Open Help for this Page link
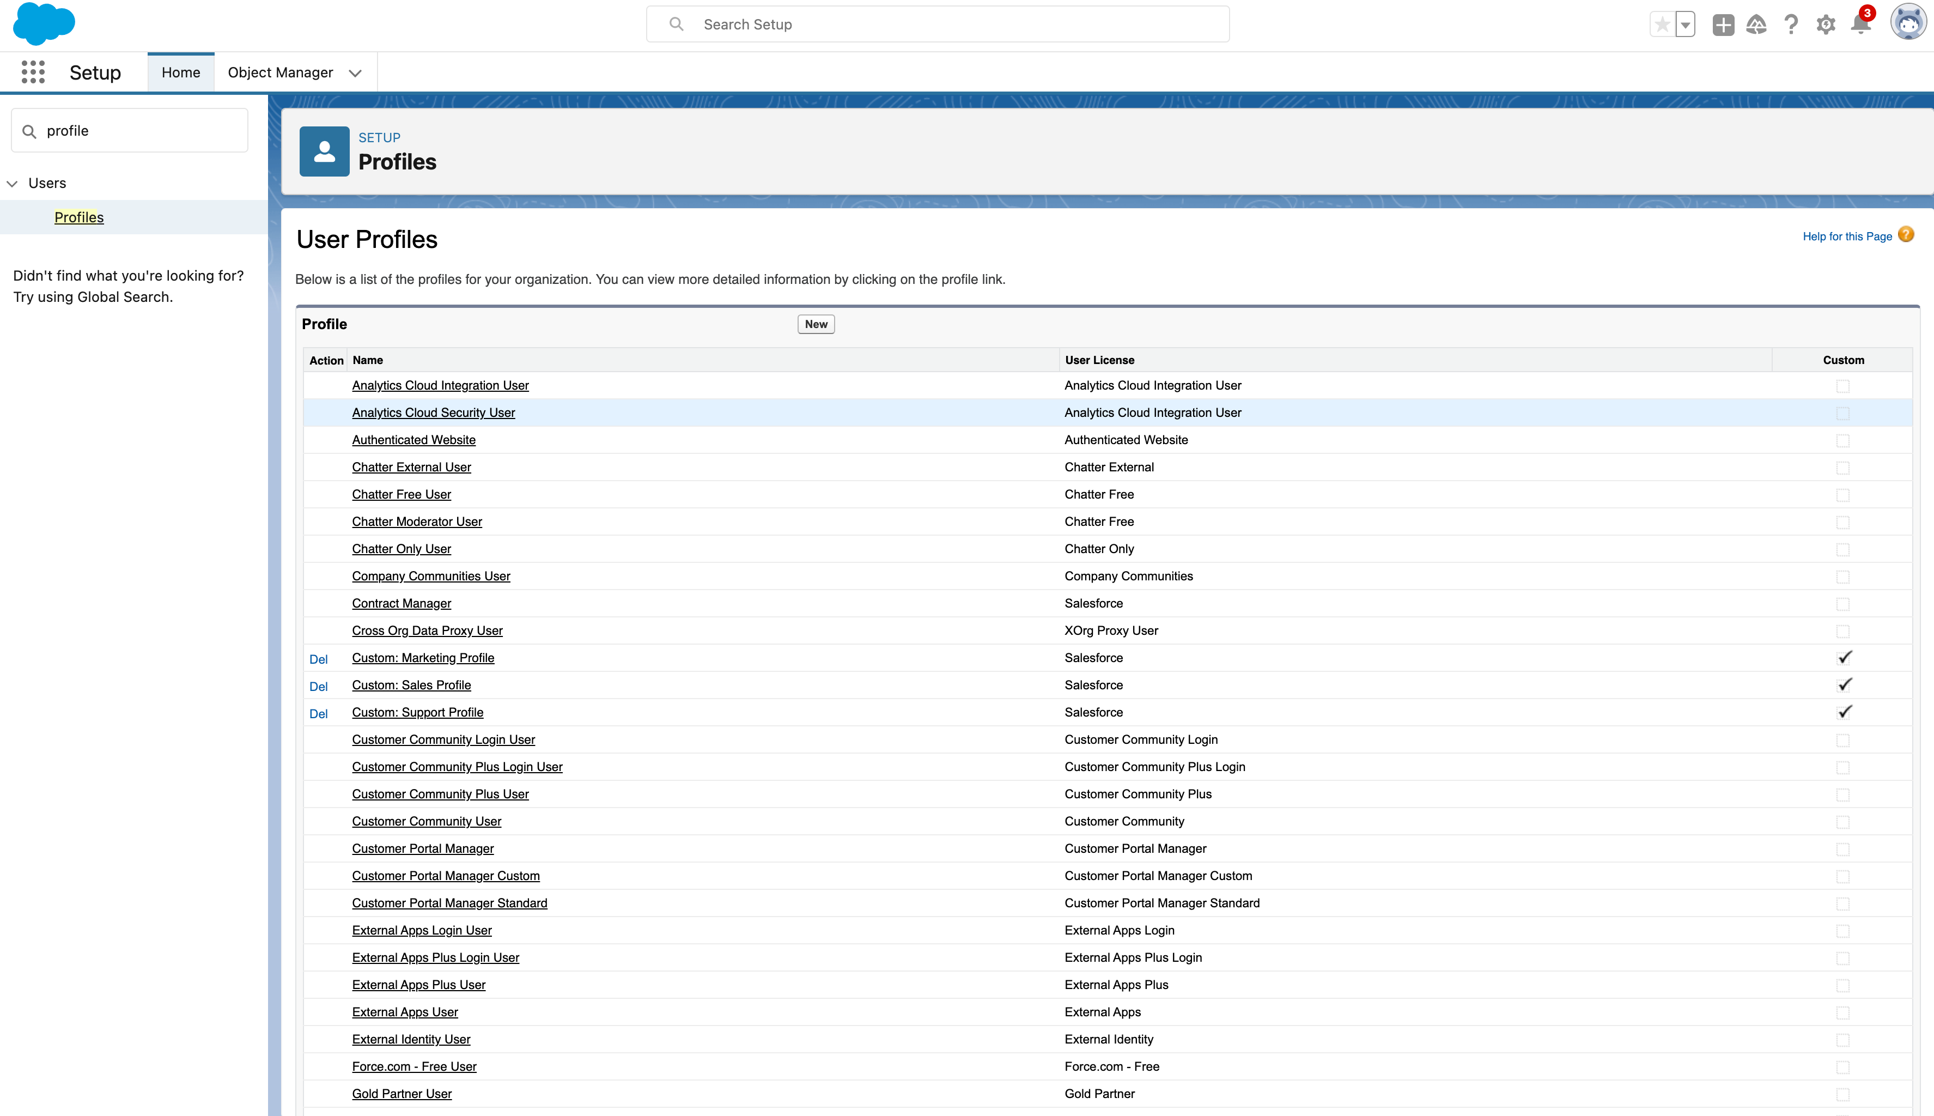 pyautogui.click(x=1847, y=236)
